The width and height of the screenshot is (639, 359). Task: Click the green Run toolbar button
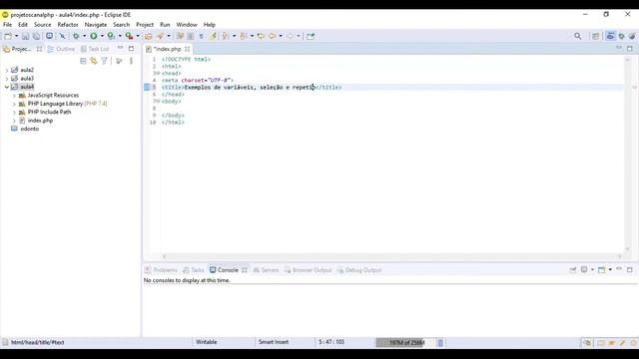[x=94, y=36]
